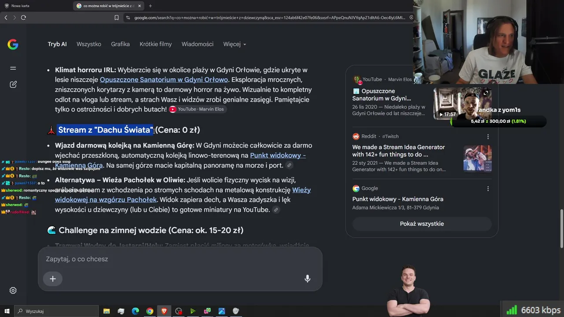Close the Google search tab
Image resolution: width=564 pixels, height=317 pixels.
(140, 6)
